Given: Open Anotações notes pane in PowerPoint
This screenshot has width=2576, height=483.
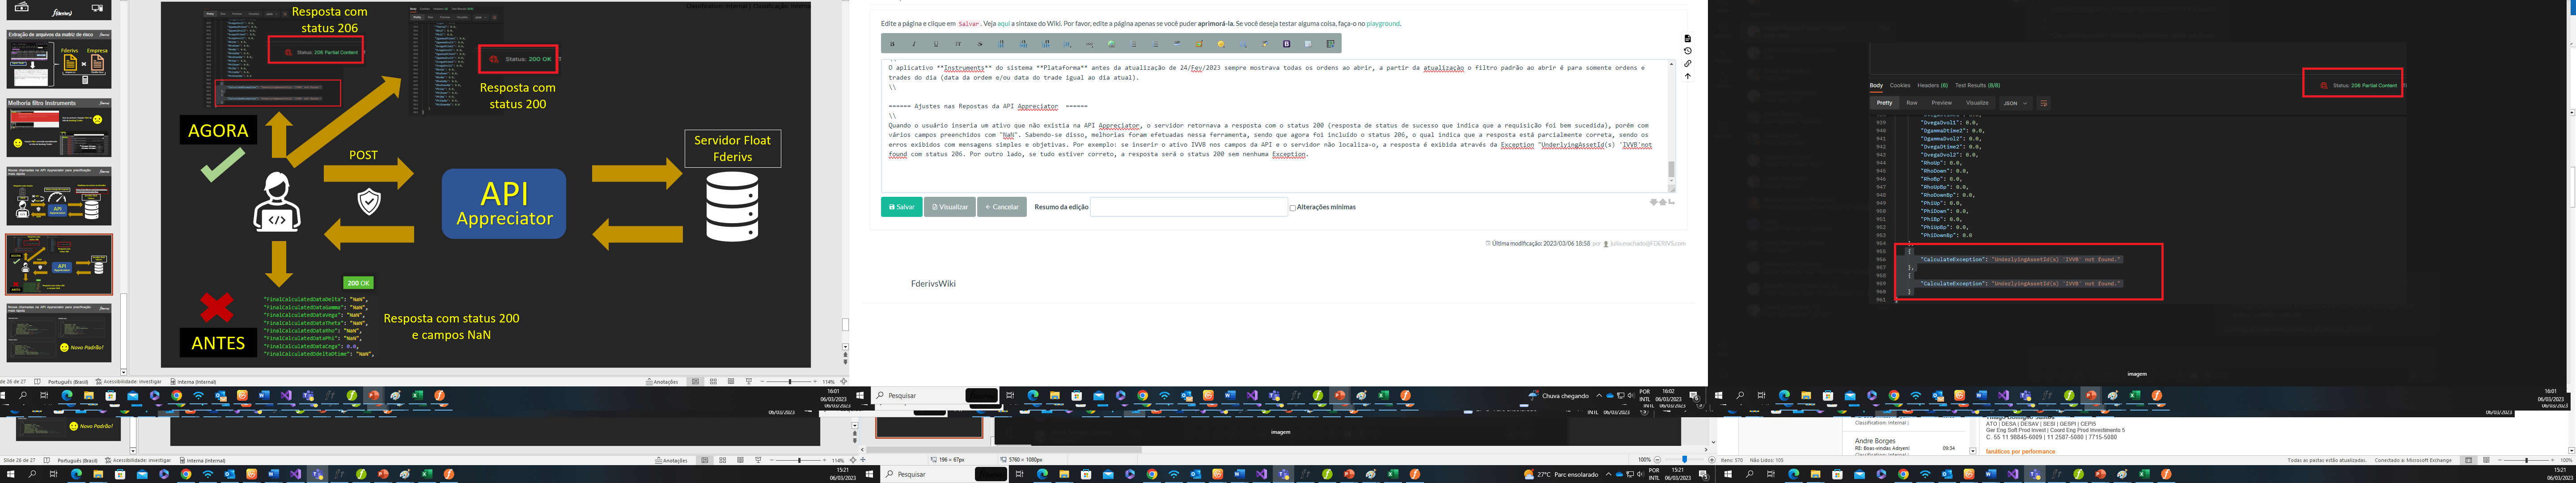Looking at the screenshot, I should click(x=662, y=381).
